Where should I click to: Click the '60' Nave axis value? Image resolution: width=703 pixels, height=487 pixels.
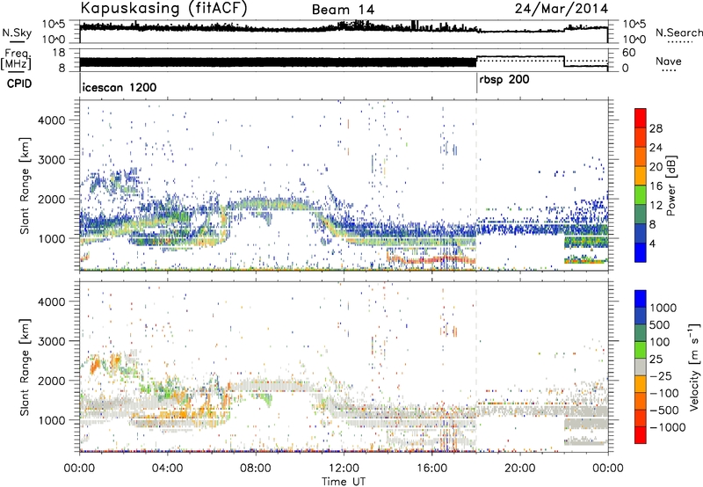tap(629, 53)
